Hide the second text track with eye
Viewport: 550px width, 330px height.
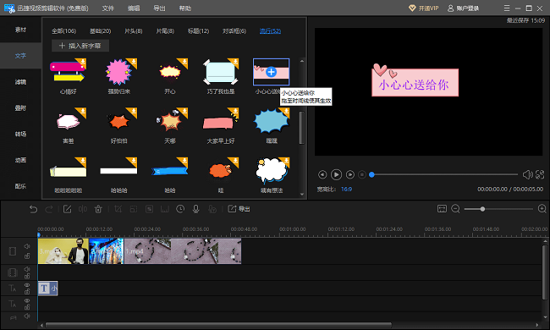(x=27, y=301)
